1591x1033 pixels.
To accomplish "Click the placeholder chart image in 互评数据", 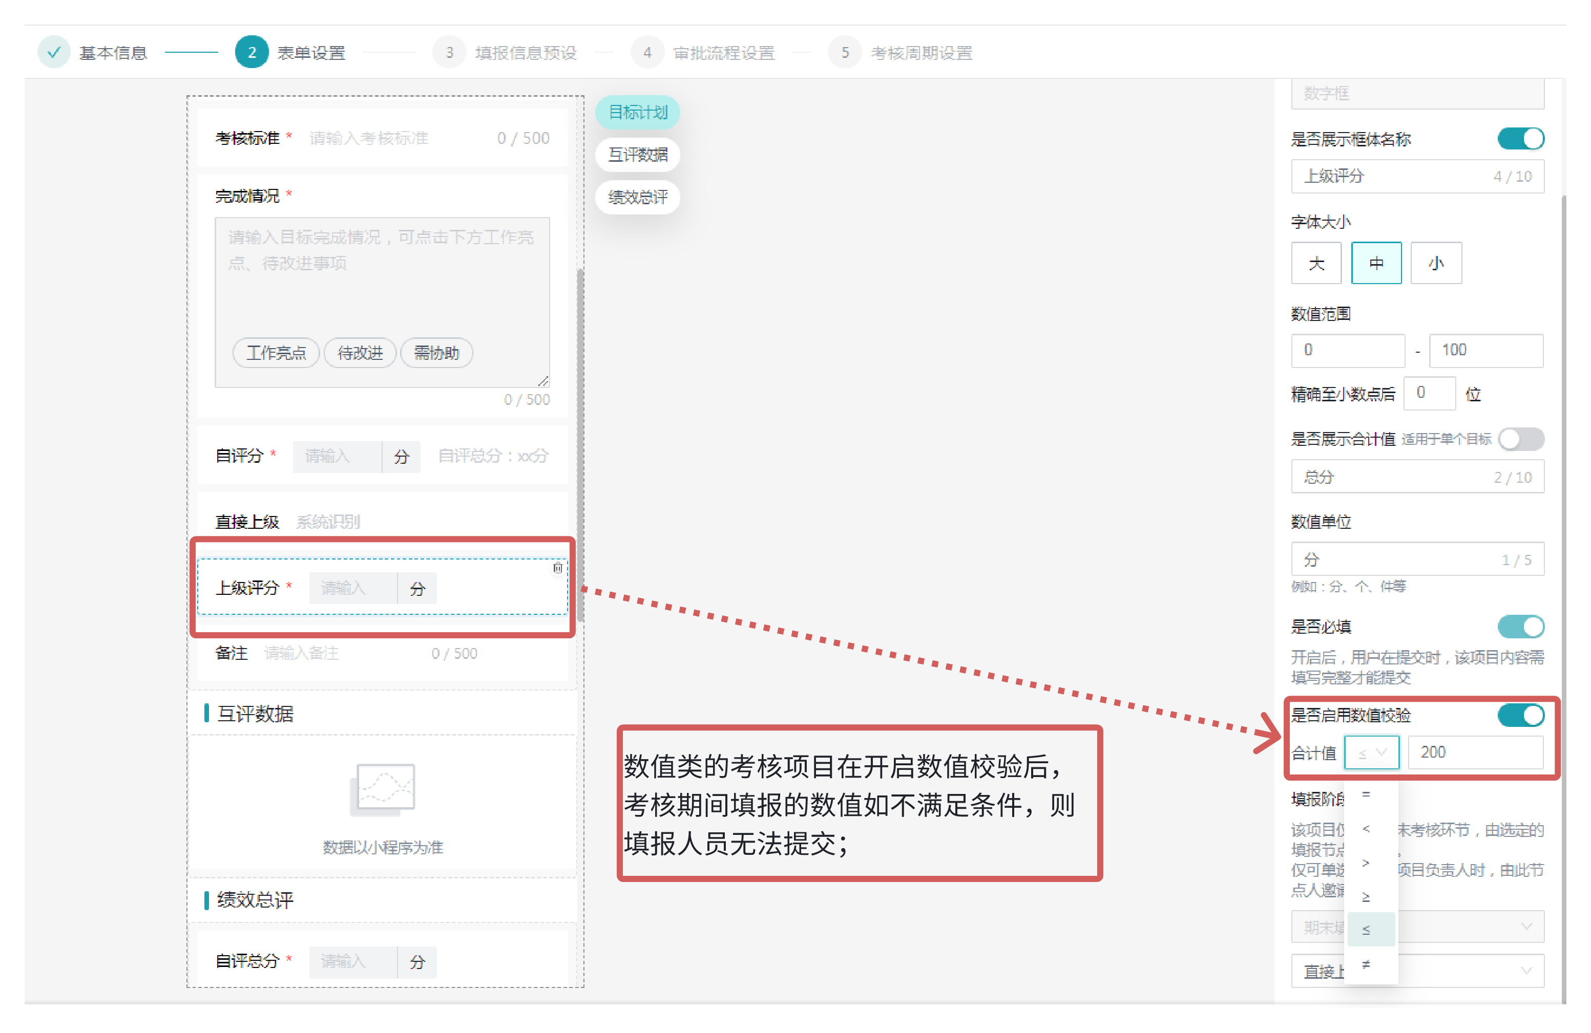I will point(382,790).
